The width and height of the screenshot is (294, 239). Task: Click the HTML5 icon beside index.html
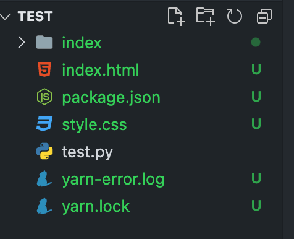pyautogui.click(x=44, y=69)
